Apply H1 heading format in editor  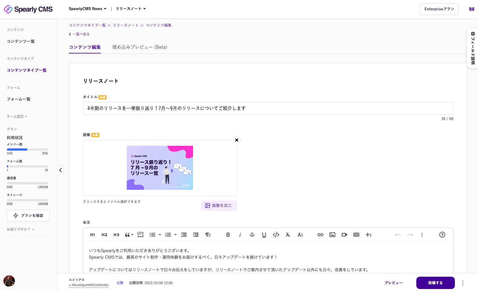[93, 235]
